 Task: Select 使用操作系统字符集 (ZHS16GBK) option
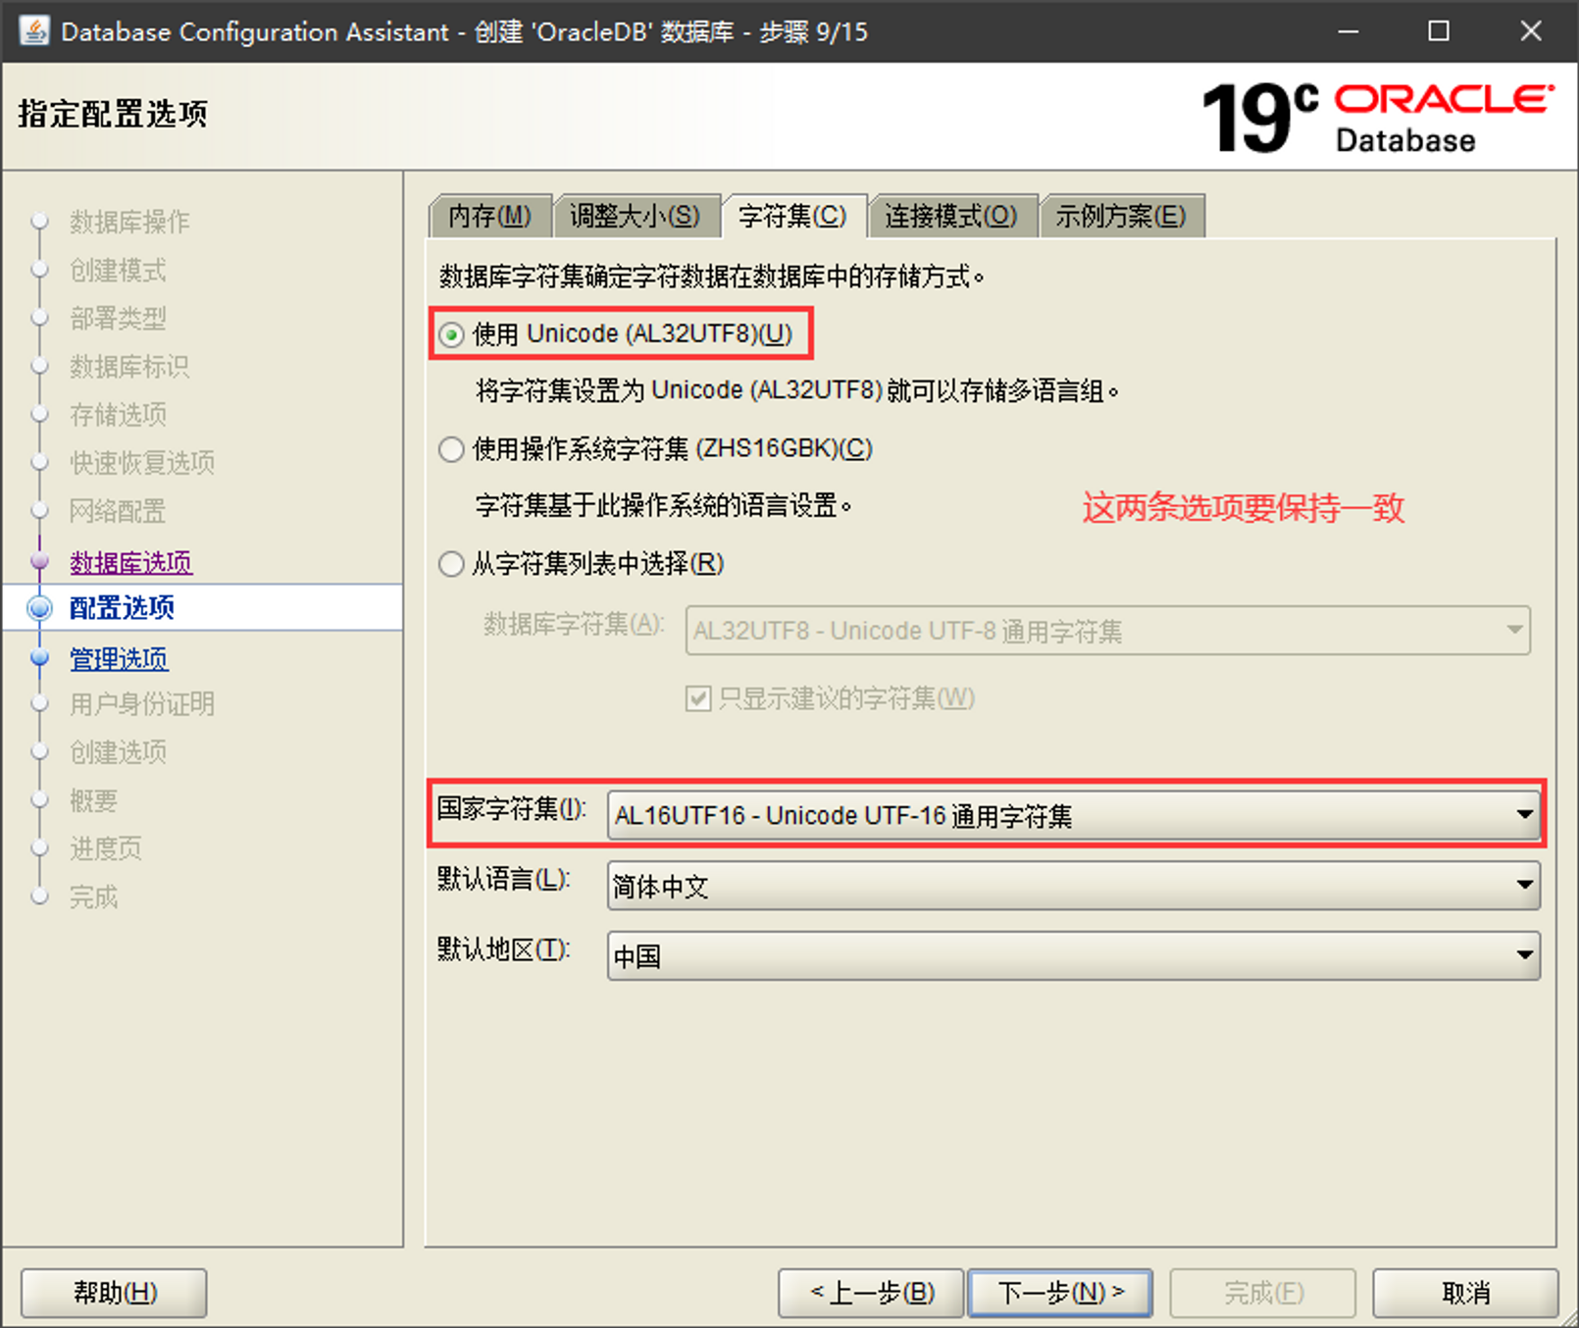(452, 449)
